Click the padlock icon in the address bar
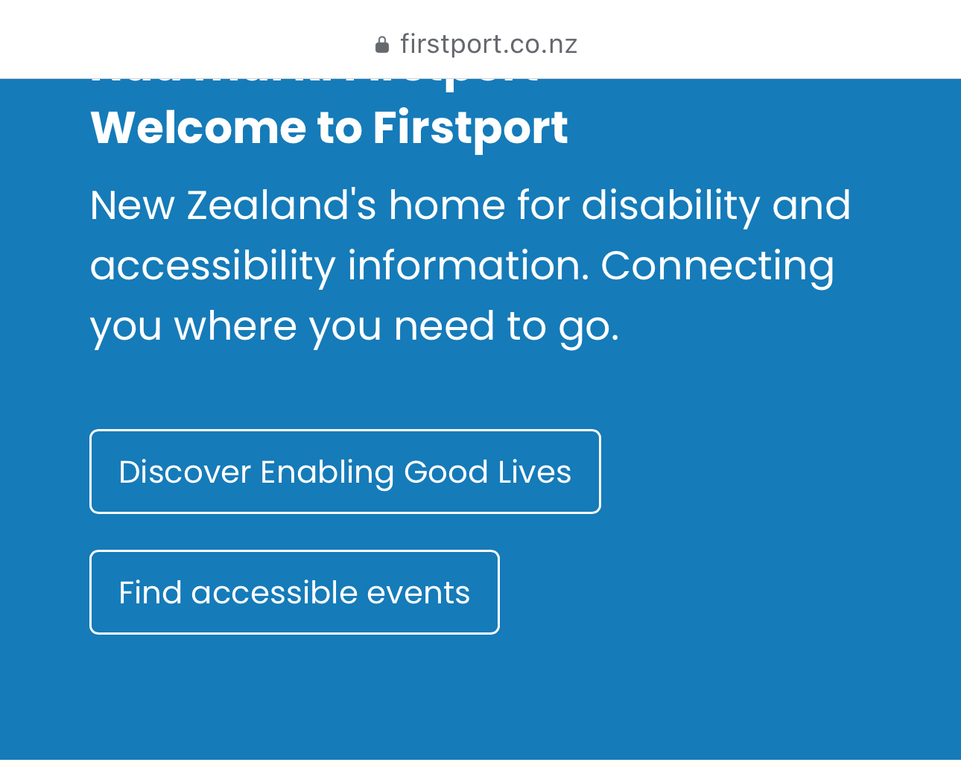This screenshot has height=768, width=961. (x=382, y=45)
